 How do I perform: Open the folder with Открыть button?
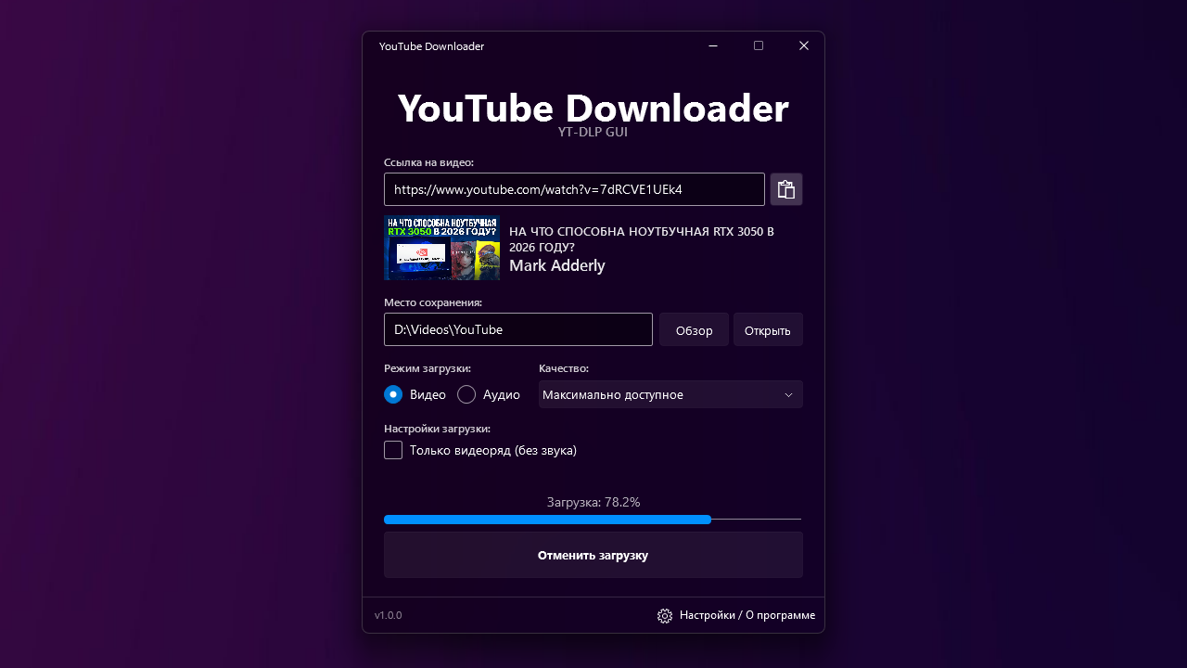tap(768, 330)
